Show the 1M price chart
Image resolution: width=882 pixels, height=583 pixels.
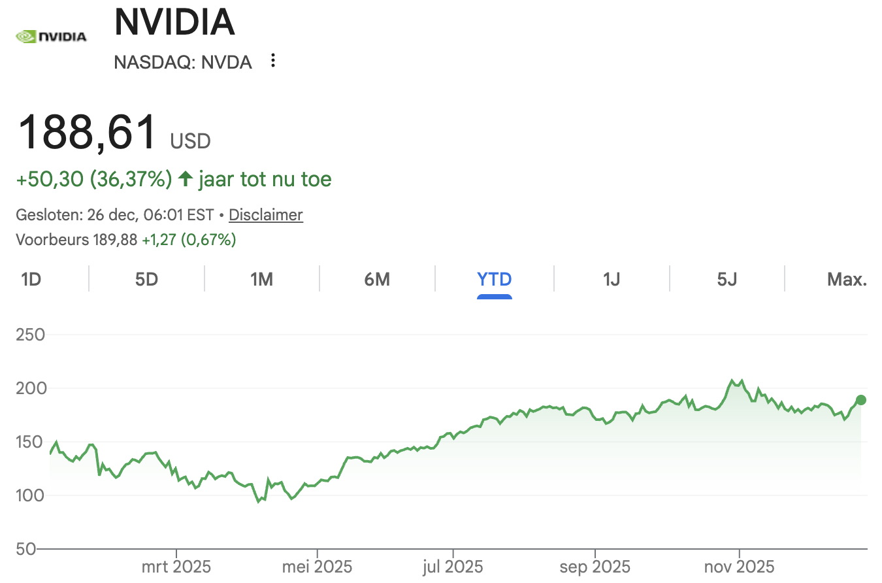(261, 280)
